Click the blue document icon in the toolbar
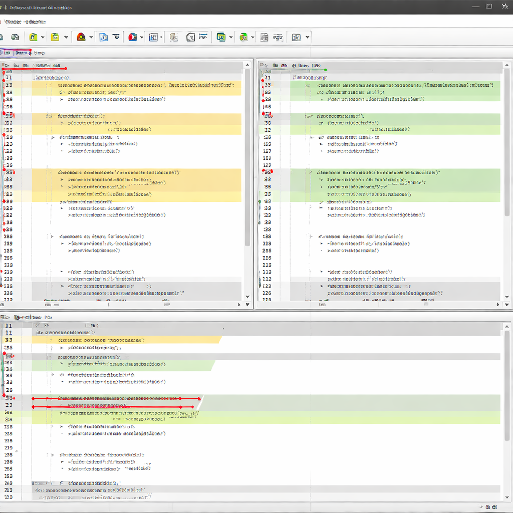The image size is (513, 513). (x=104, y=37)
